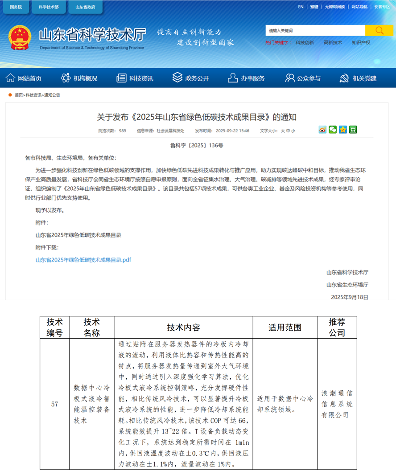
Task: Set font size to 中
Action: click(x=288, y=131)
